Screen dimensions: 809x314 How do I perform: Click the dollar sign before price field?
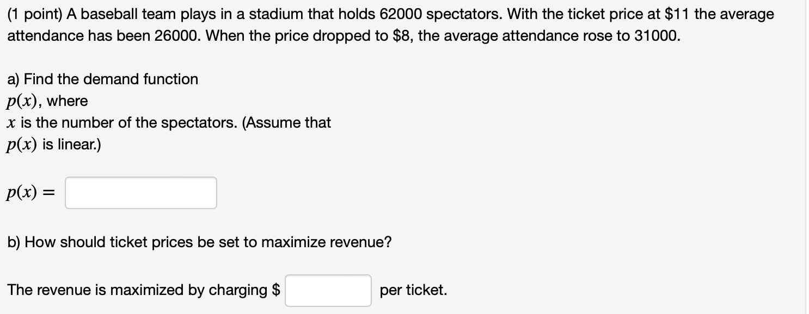click(276, 290)
